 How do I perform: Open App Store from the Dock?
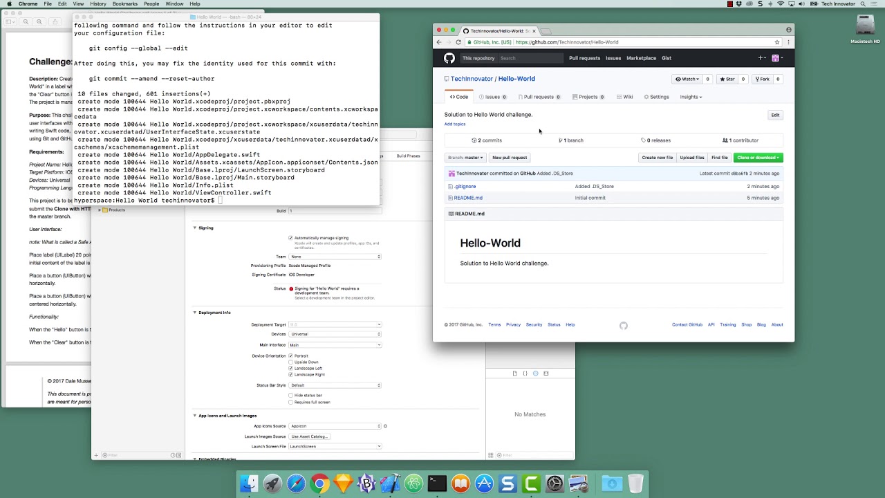(484, 483)
